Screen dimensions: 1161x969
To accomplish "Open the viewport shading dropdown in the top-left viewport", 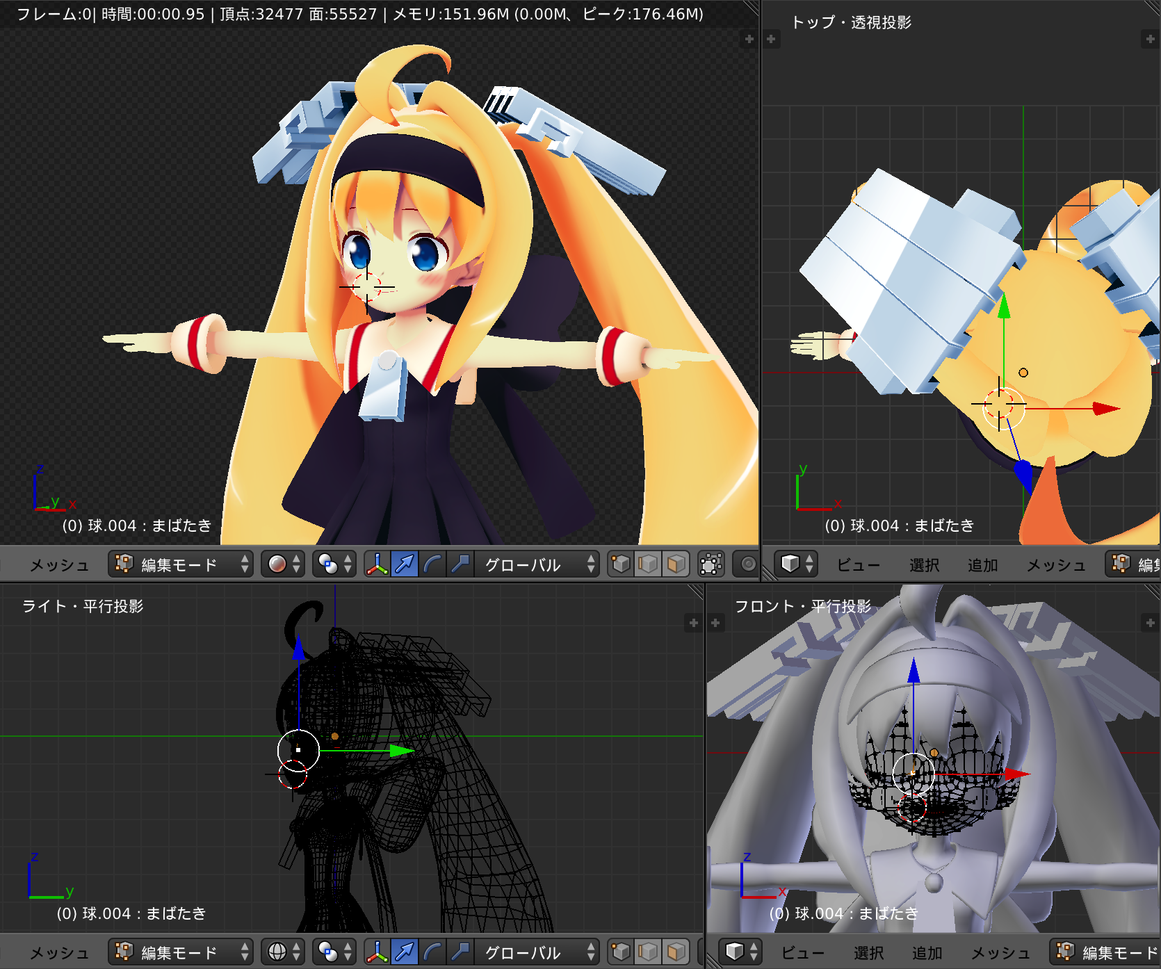I will (284, 564).
